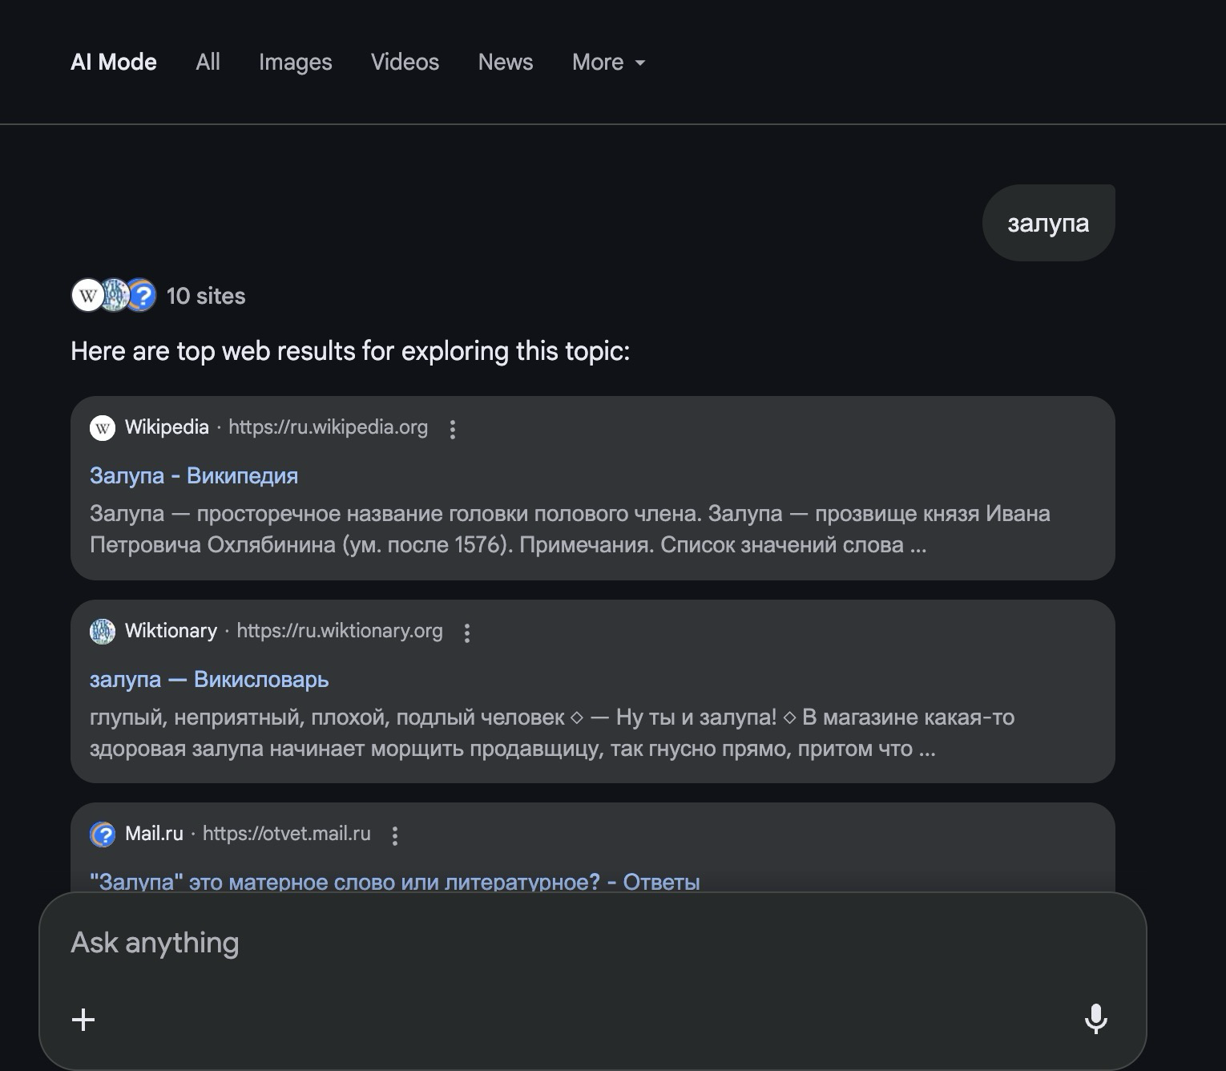
Task: Go to the News tab
Action: (505, 63)
